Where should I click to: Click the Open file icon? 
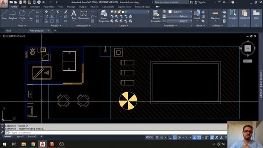pyautogui.click(x=16, y=2)
